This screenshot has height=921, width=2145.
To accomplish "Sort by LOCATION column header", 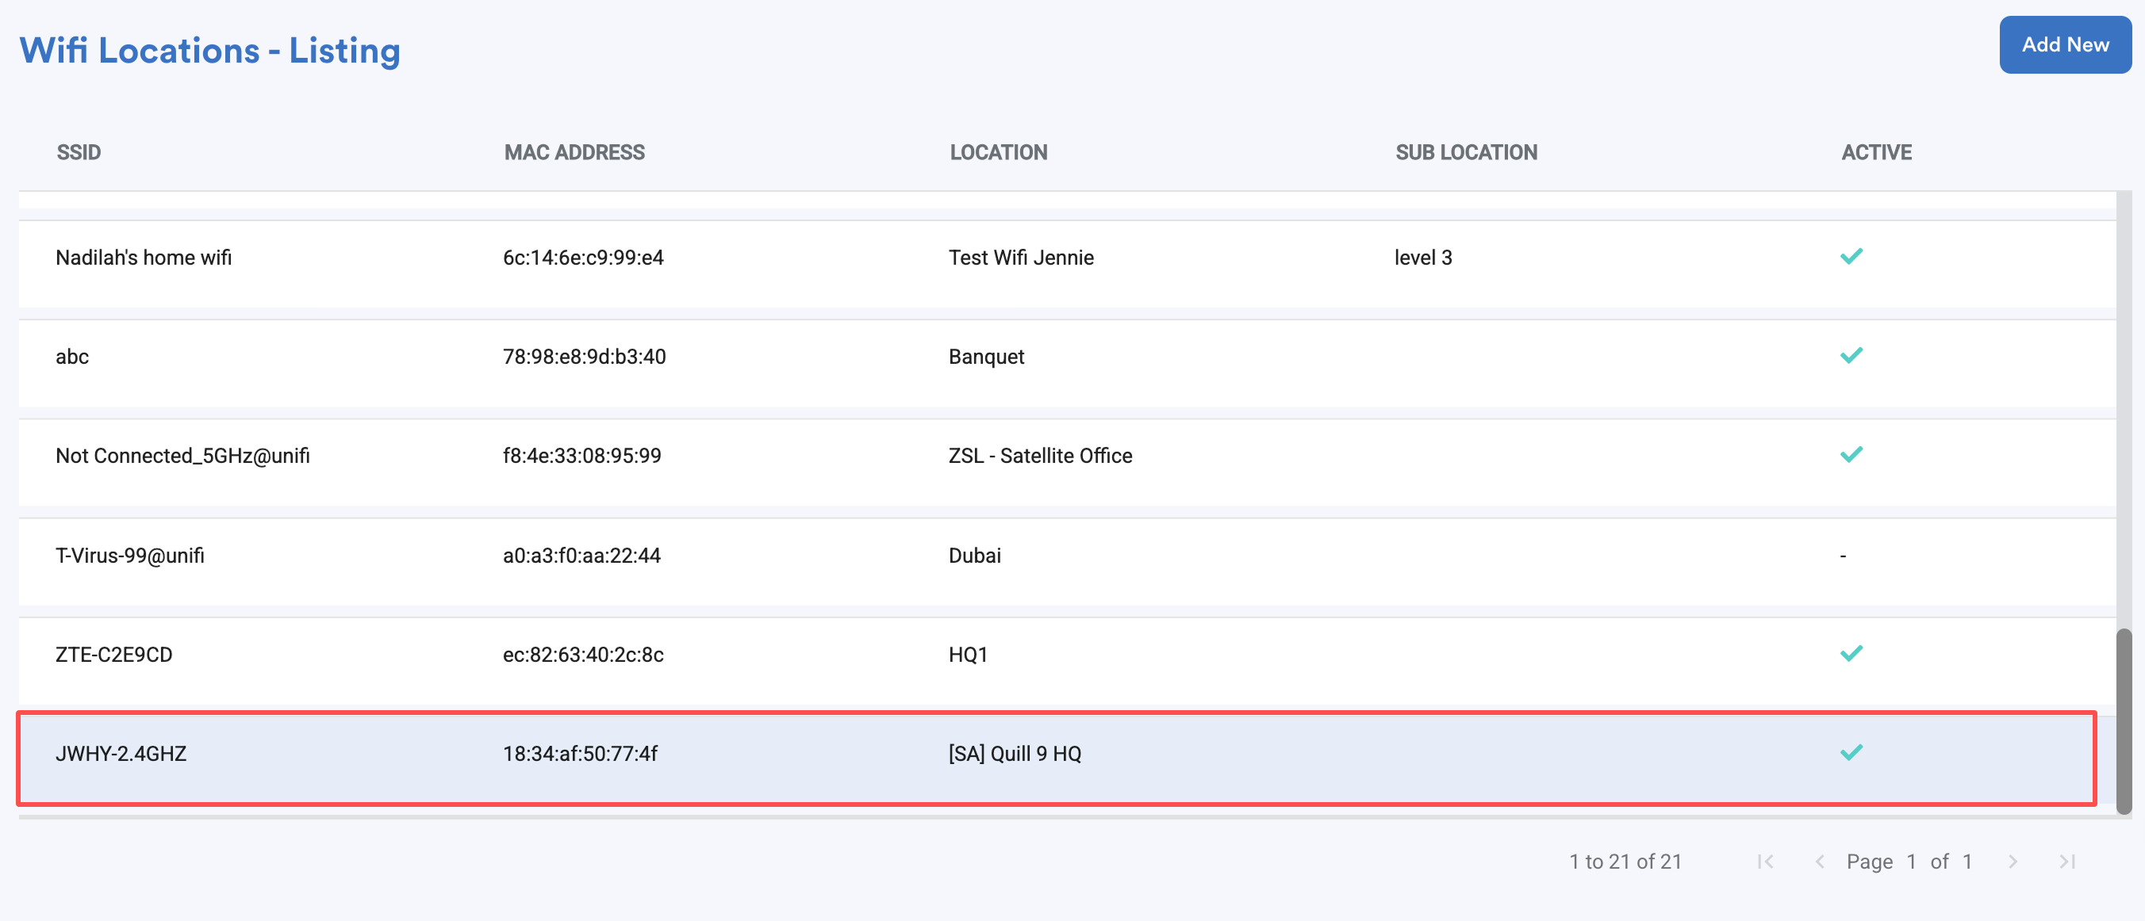I will coord(998,152).
